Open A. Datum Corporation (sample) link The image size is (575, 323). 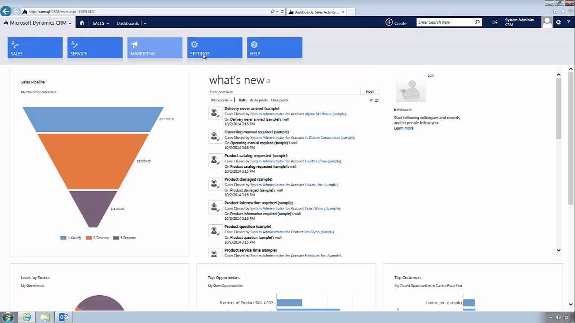coord(330,138)
